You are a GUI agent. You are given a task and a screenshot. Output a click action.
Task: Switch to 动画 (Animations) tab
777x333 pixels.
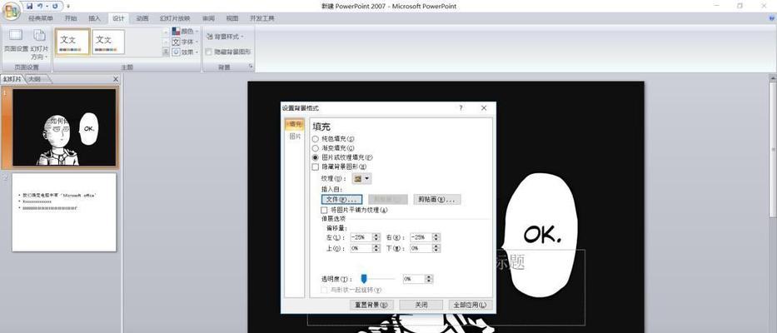(x=142, y=18)
